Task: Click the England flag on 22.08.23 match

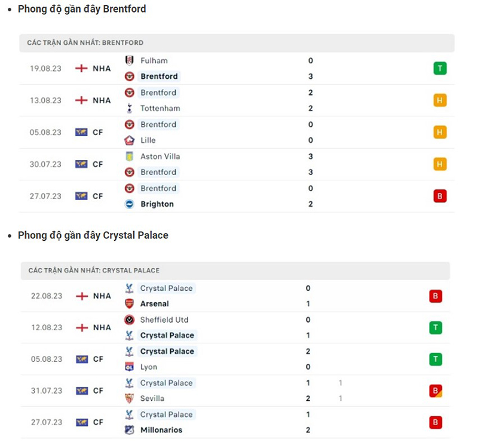Action: pyautogui.click(x=82, y=296)
